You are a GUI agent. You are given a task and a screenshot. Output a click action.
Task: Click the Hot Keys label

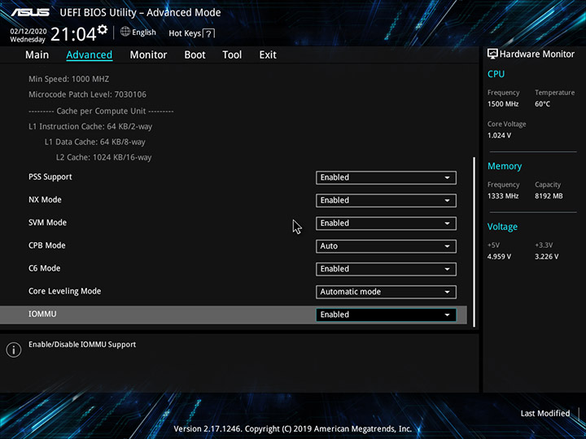[x=185, y=33]
